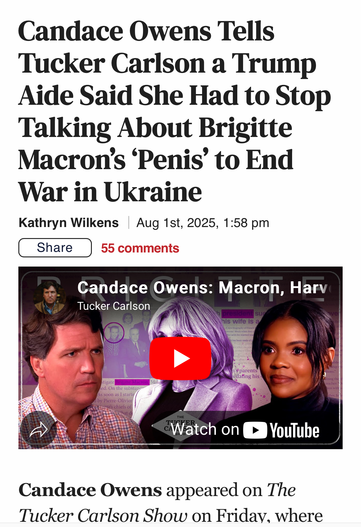Tap the faded BRIGITTE lettering atop thumbnail
The height and width of the screenshot is (527, 361).
(x=181, y=288)
